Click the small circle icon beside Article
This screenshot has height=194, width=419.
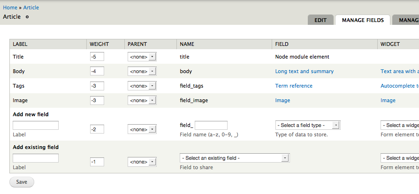[x=27, y=17]
